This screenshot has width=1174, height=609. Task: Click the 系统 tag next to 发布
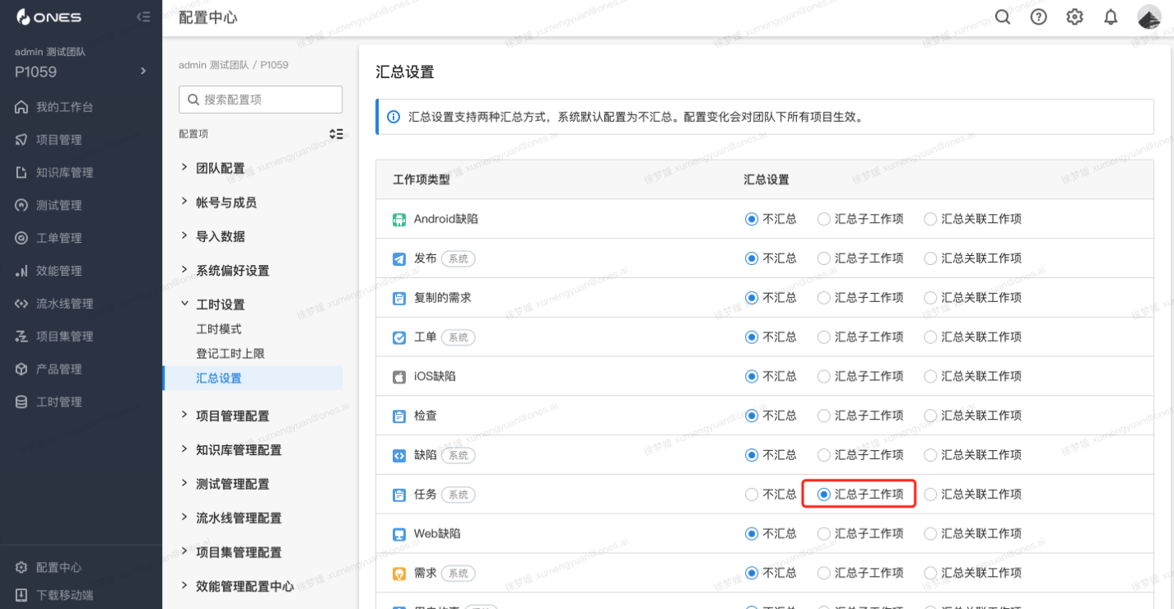coord(459,259)
